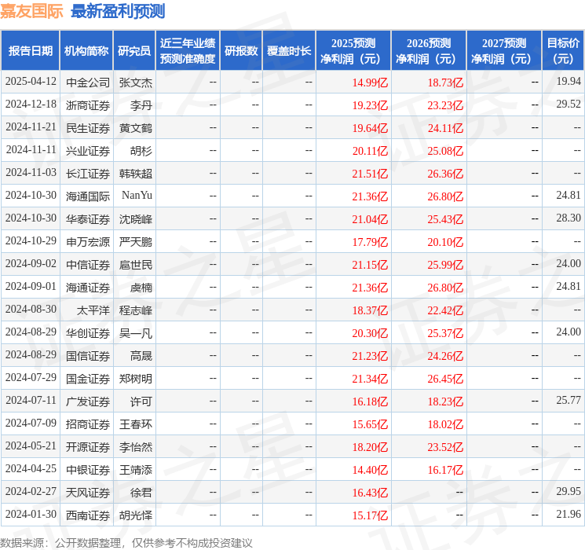Select analyst 黄文鹤

[x=136, y=128]
